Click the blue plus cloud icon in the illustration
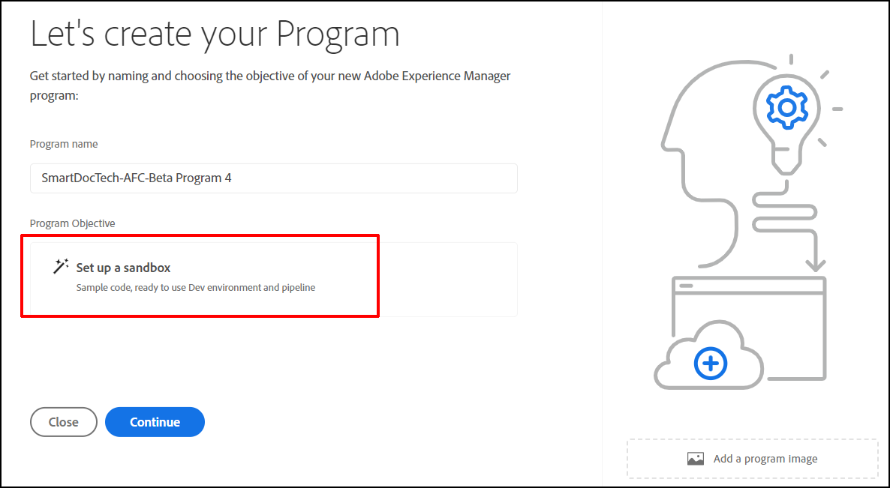Image resolution: width=890 pixels, height=488 pixels. [709, 364]
